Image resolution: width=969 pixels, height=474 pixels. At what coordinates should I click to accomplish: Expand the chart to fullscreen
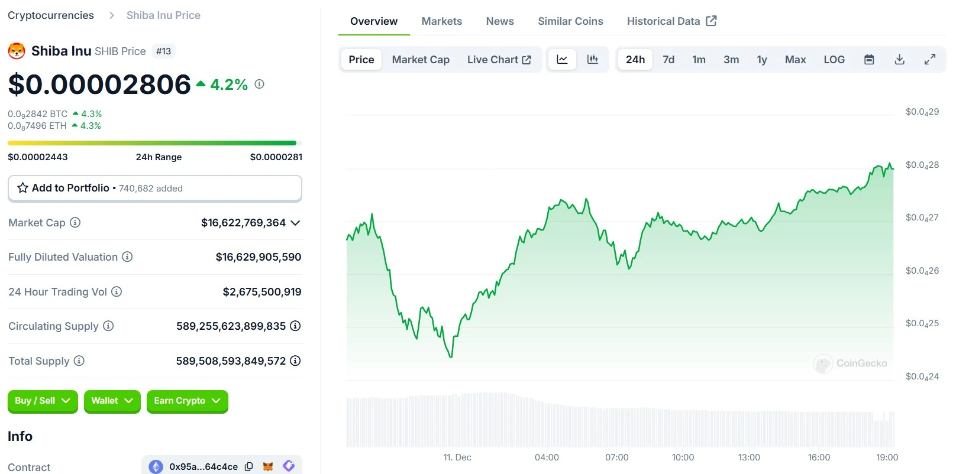(x=930, y=60)
